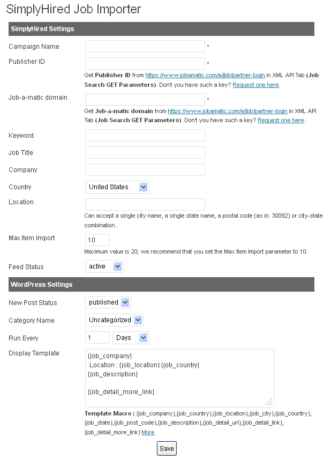Image resolution: width=331 pixels, height=460 pixels.
Task: Expand the Feed Status dropdown
Action: click(104, 266)
